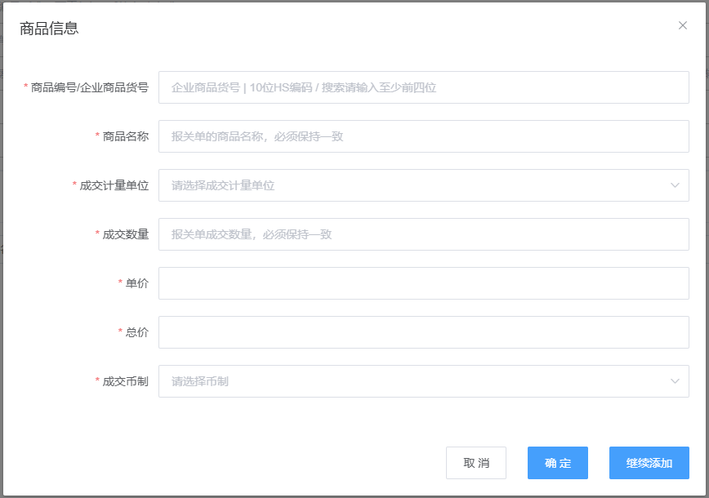Click the 成交币制 field label

pyautogui.click(x=127, y=381)
